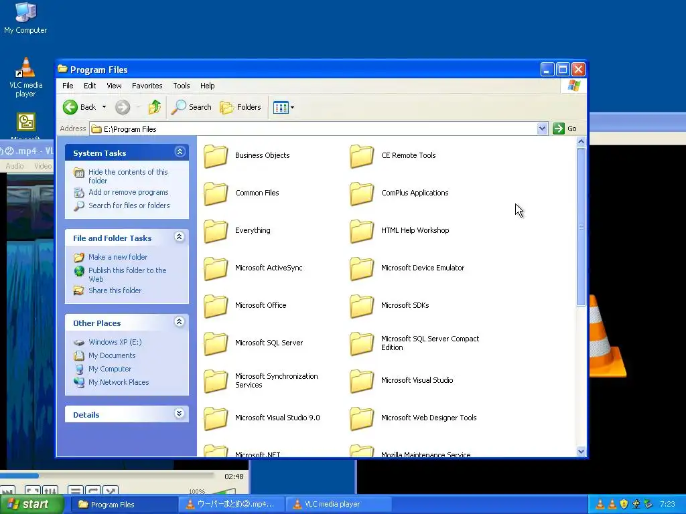The width and height of the screenshot is (686, 514).
Task: Click Search for files or folders link
Action: (x=129, y=205)
